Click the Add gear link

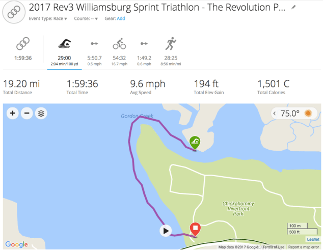pyautogui.click(x=121, y=18)
